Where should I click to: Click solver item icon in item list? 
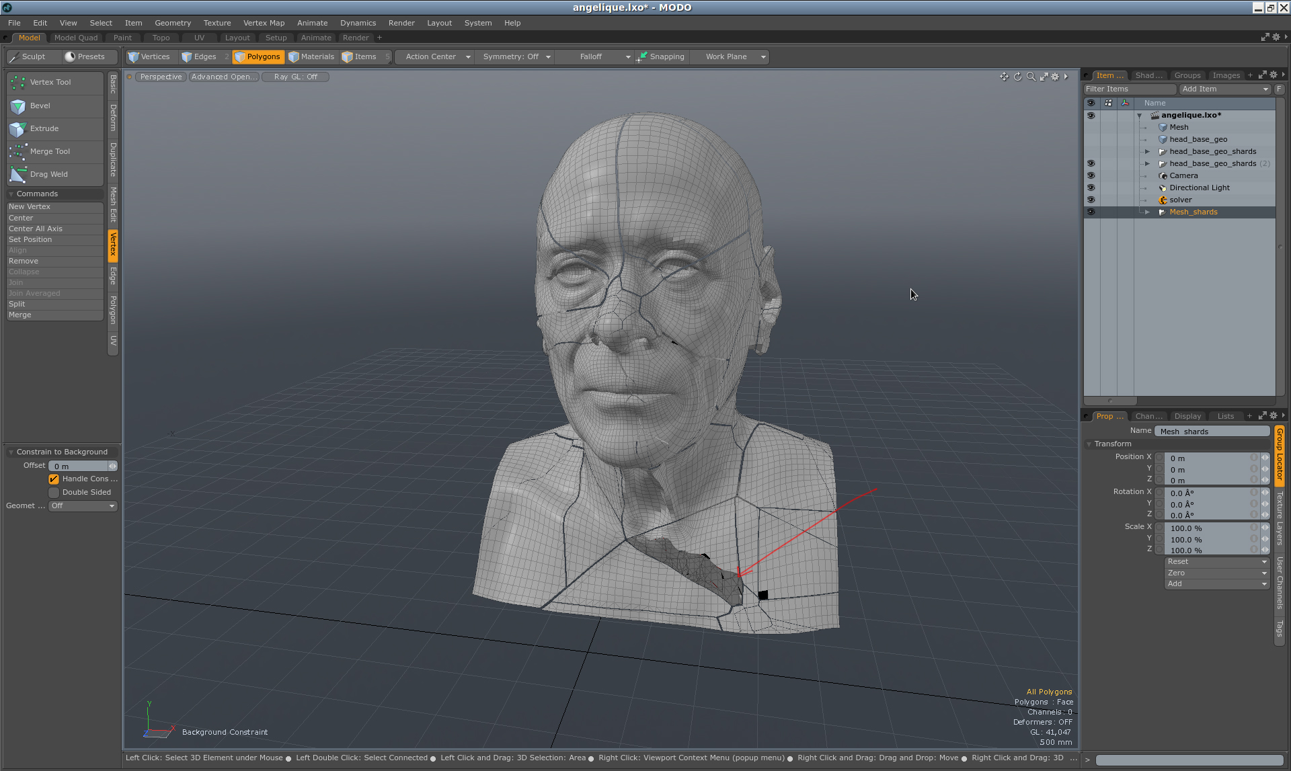point(1163,200)
